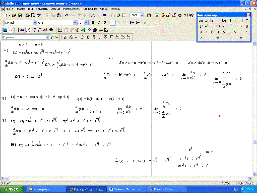Open the 100% zoom dropdown
Viewport: 257px width, 193px height.
pyautogui.click(x=142, y=15)
